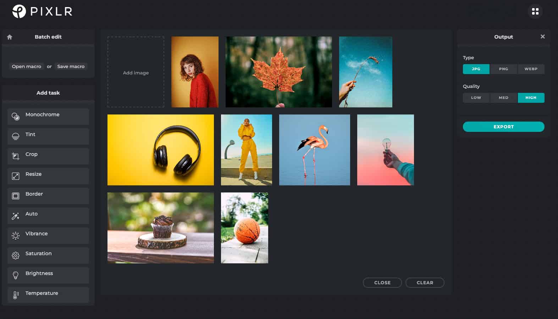Click the CLOSE button
This screenshot has height=319, width=558.
tap(382, 282)
